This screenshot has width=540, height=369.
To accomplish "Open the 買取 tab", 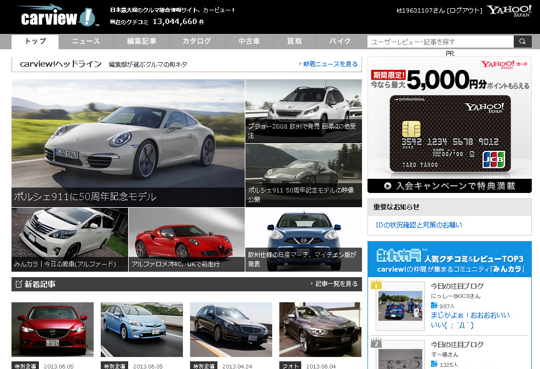I will pos(295,42).
